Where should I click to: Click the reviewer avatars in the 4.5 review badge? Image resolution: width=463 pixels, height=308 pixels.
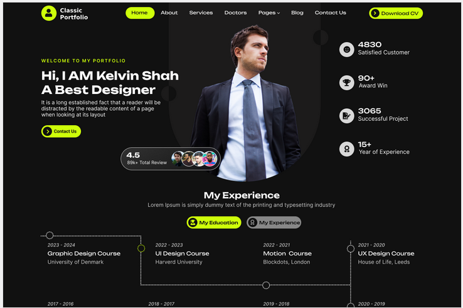pyautogui.click(x=194, y=158)
